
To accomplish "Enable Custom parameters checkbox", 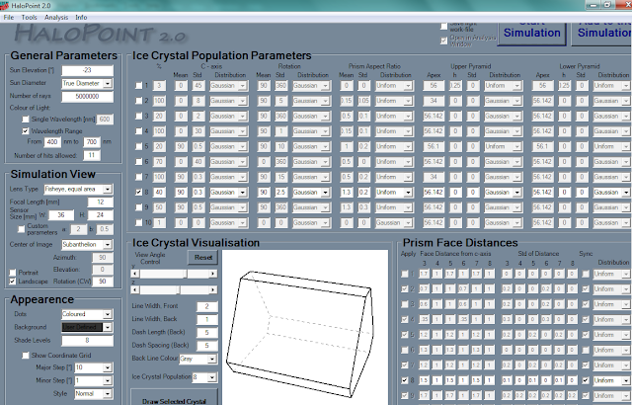I will (22, 229).
